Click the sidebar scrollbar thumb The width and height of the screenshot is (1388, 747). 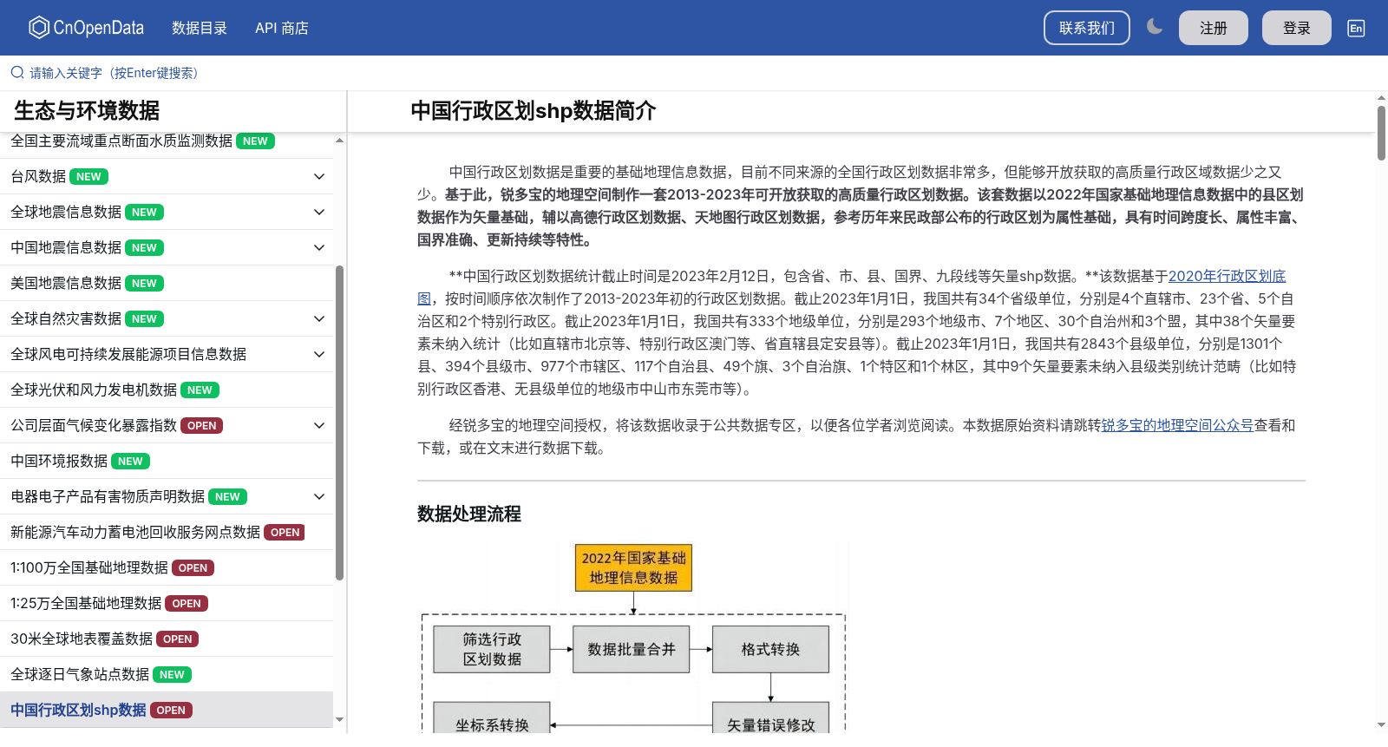[339, 423]
